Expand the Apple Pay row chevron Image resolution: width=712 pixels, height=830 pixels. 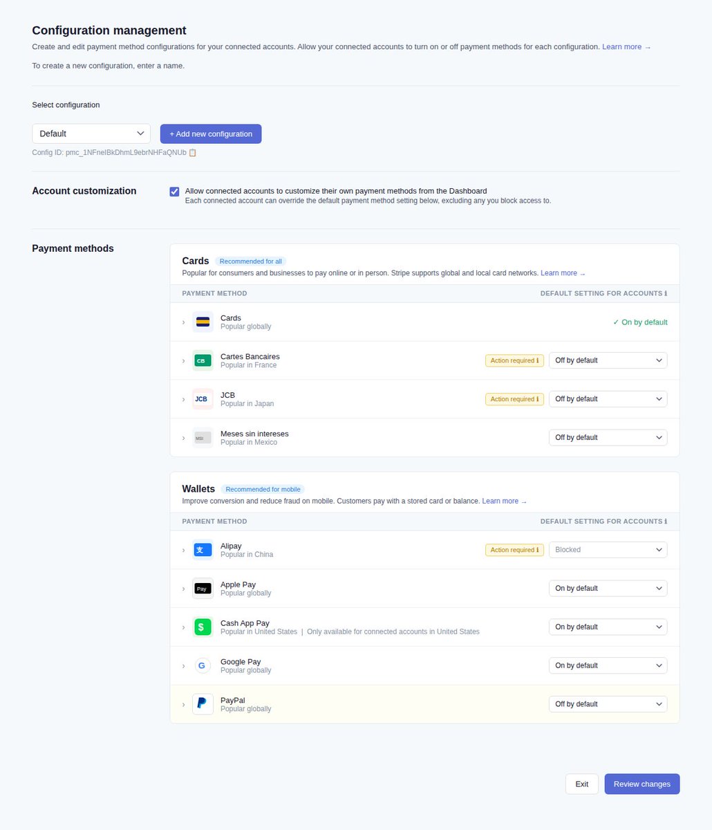[184, 589]
